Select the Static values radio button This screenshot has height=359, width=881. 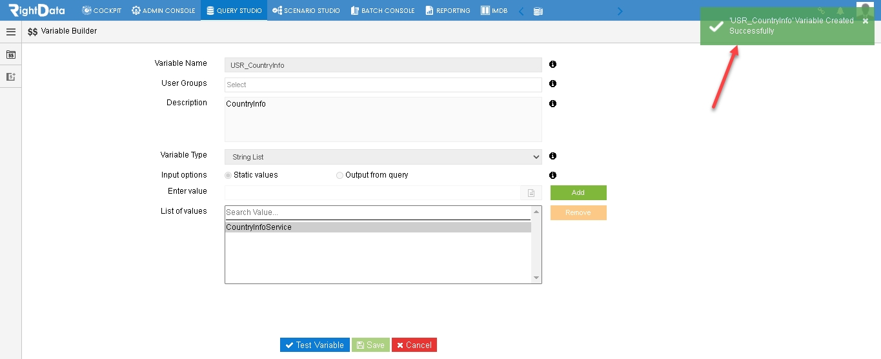pos(228,176)
